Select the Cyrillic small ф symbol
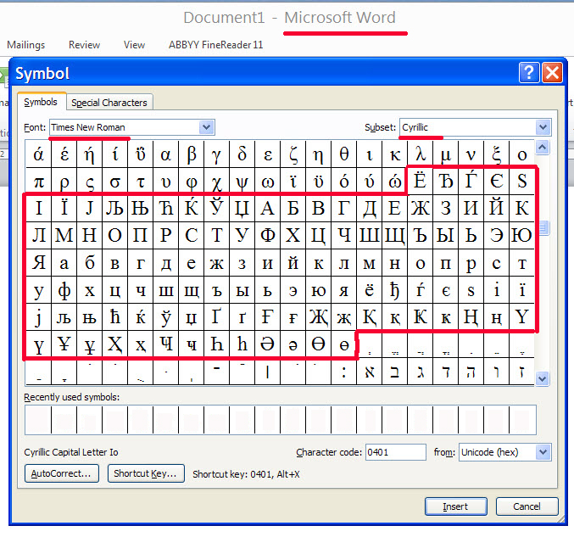 [64, 290]
